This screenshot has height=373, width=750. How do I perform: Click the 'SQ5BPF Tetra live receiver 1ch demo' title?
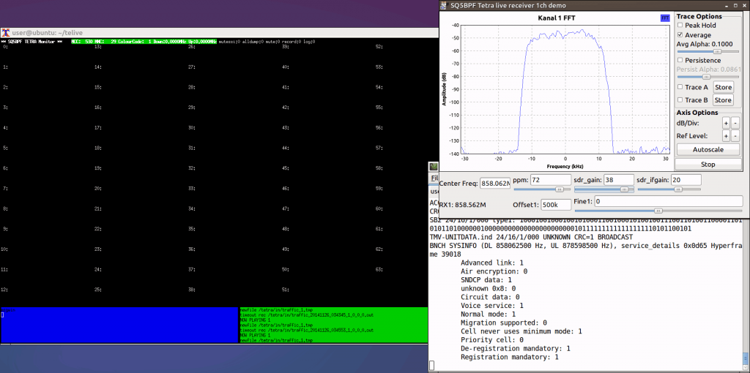[508, 6]
